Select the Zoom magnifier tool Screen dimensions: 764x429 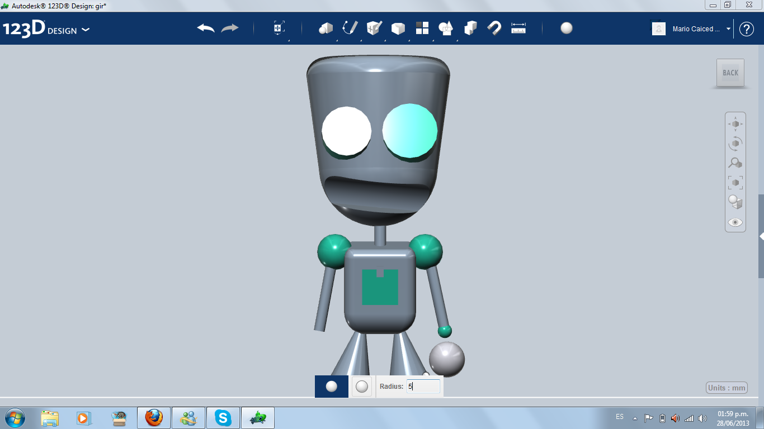click(735, 163)
